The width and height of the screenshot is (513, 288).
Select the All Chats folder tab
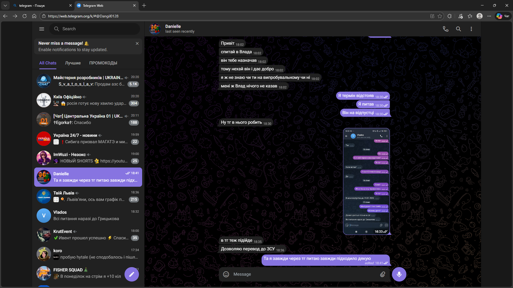(x=48, y=63)
